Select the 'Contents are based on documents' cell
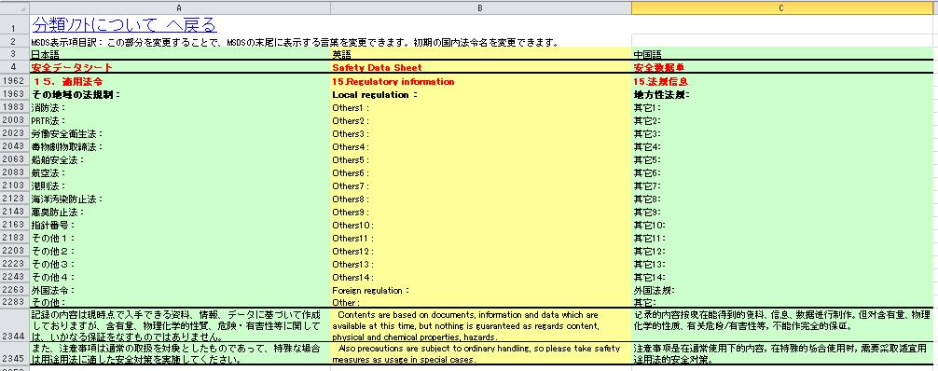The image size is (938, 371). (x=480, y=324)
